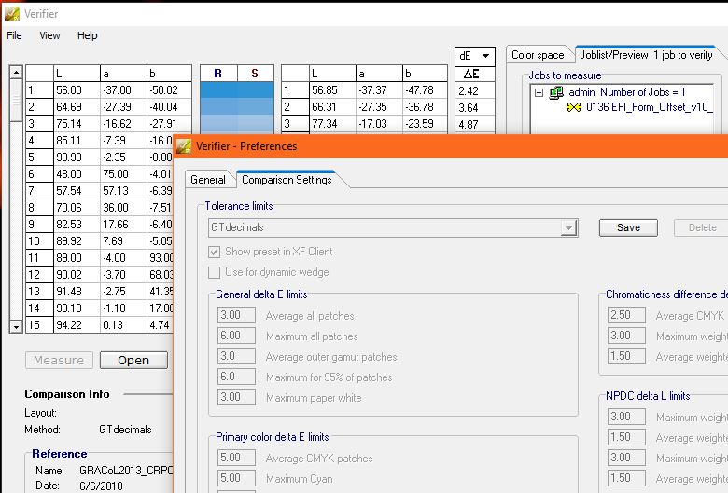Click the color swatch for patch row 3

[x=237, y=124]
